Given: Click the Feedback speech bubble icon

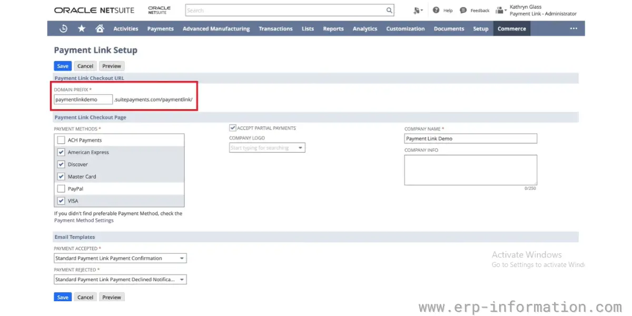Looking at the screenshot, I should (x=463, y=10).
